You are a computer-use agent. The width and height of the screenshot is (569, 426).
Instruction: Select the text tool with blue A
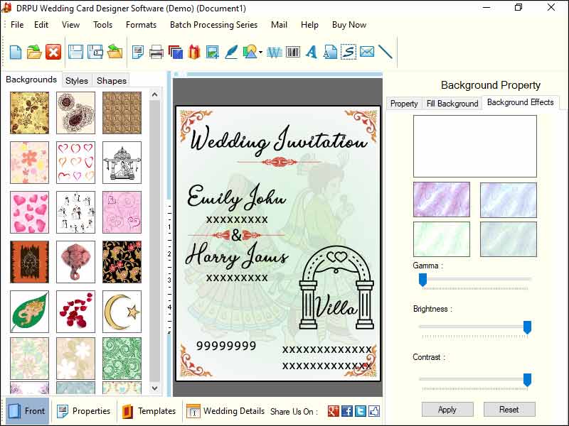(311, 51)
